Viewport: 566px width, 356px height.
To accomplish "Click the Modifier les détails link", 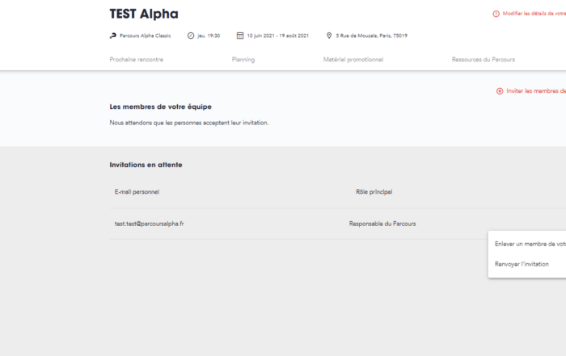I will pos(534,14).
